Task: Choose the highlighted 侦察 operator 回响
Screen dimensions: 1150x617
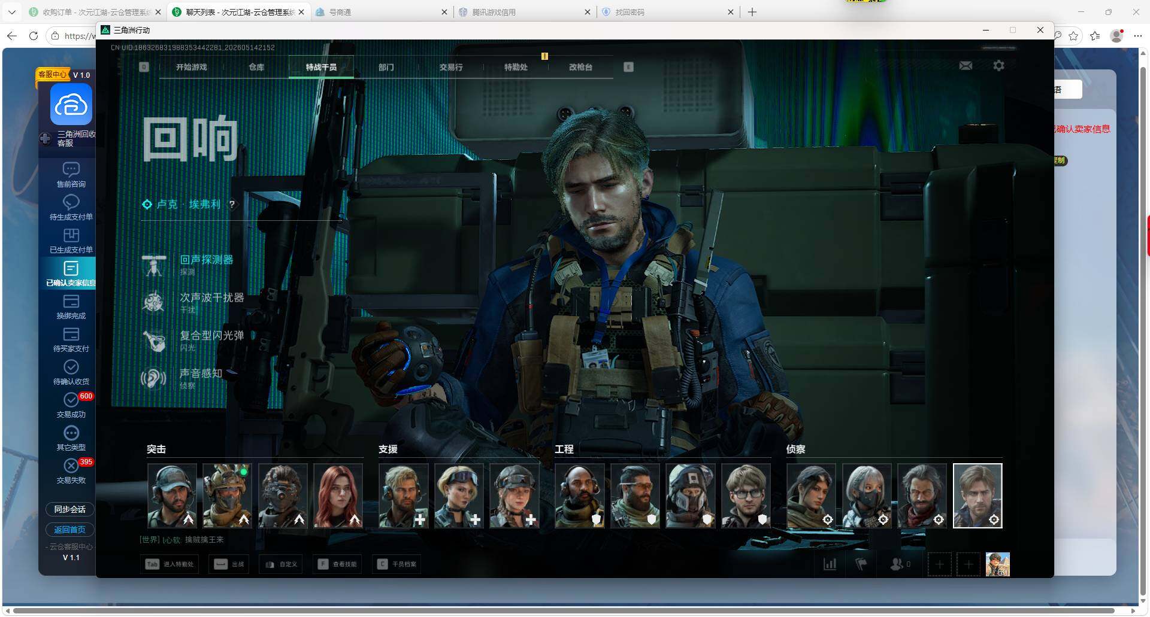Action: pyautogui.click(x=978, y=496)
